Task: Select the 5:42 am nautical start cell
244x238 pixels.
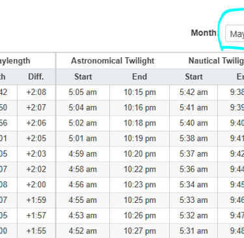Action: (x=193, y=92)
